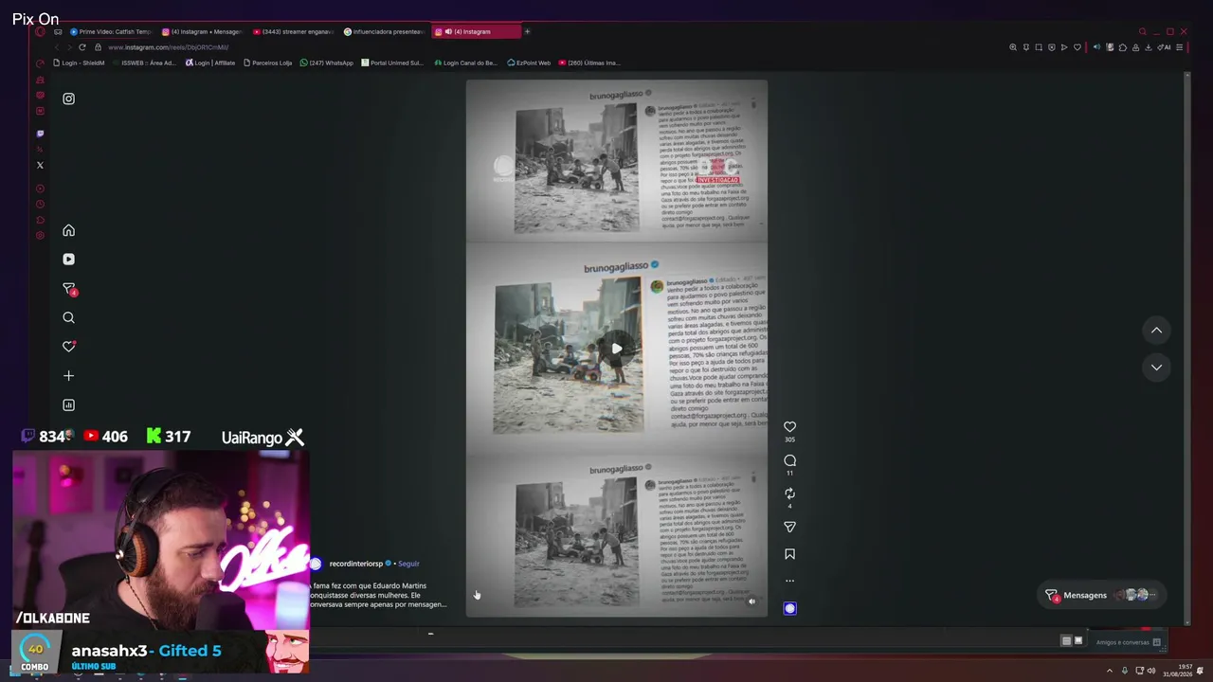Click the Opera GX menu logo
The height and width of the screenshot is (682, 1213).
(x=40, y=31)
